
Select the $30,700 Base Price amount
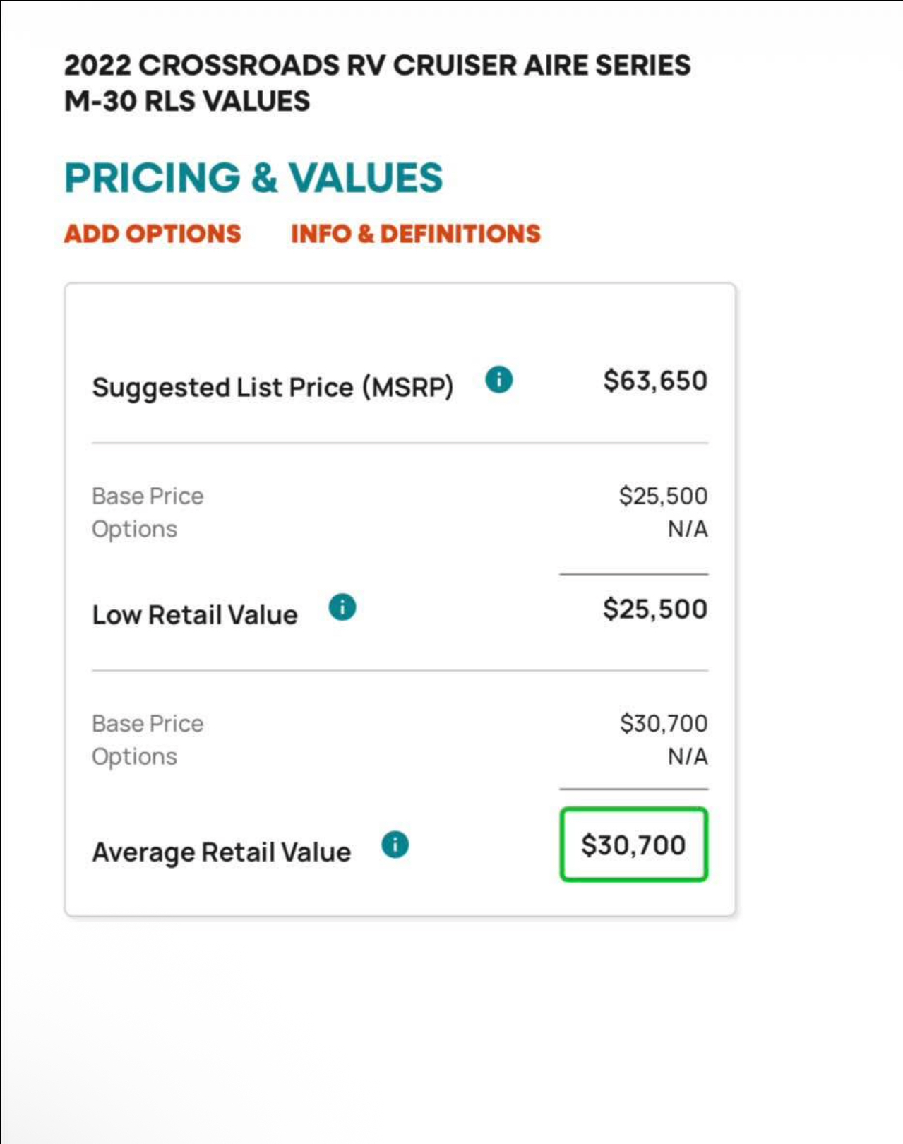tap(664, 723)
